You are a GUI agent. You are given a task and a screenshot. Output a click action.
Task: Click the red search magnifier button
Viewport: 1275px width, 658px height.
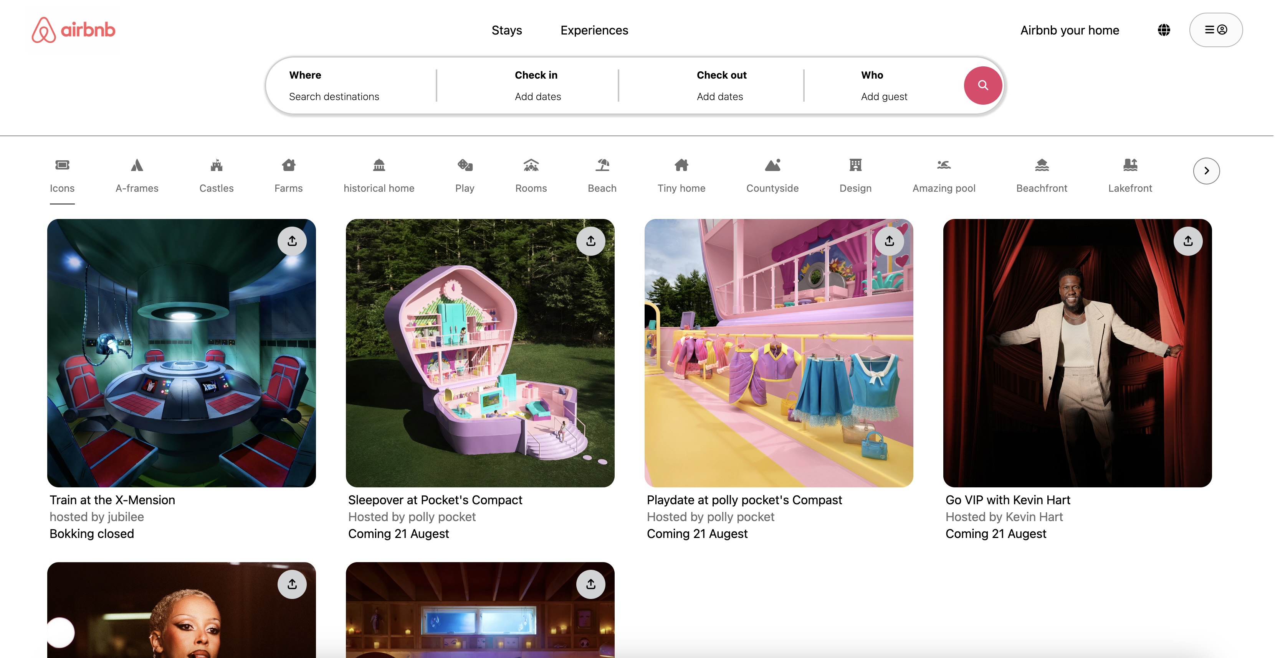click(x=982, y=86)
